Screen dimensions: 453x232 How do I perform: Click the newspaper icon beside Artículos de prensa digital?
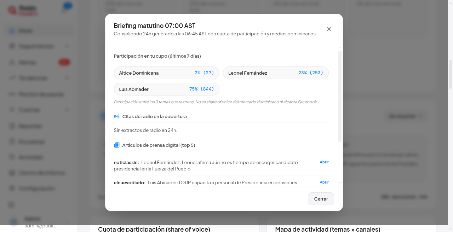(117, 145)
